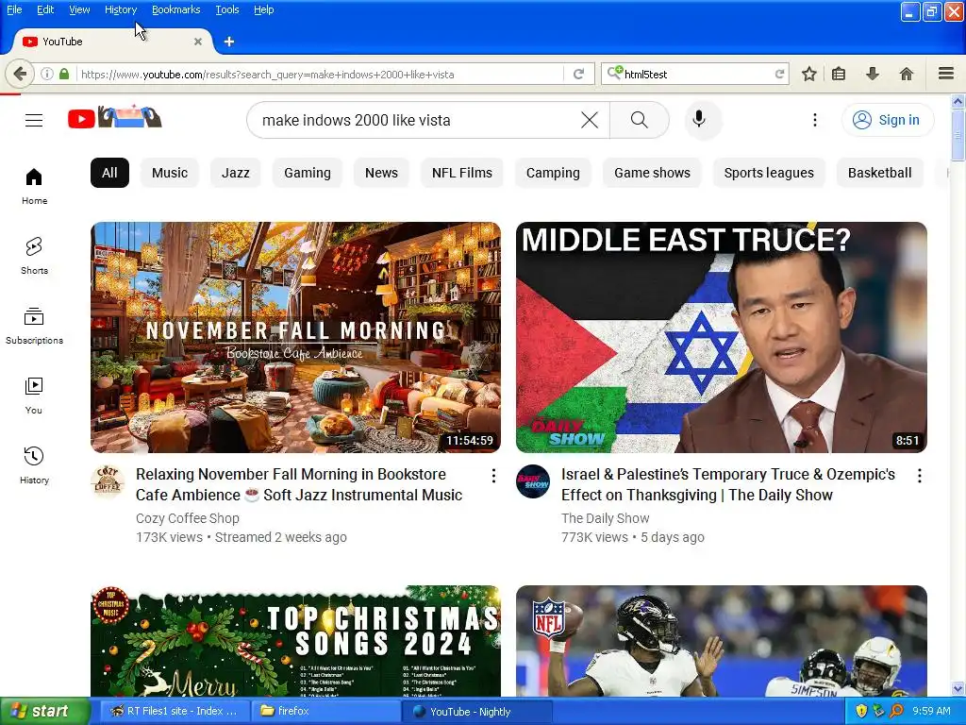Open the Relaxing November Fall Morning video title

pos(299,484)
